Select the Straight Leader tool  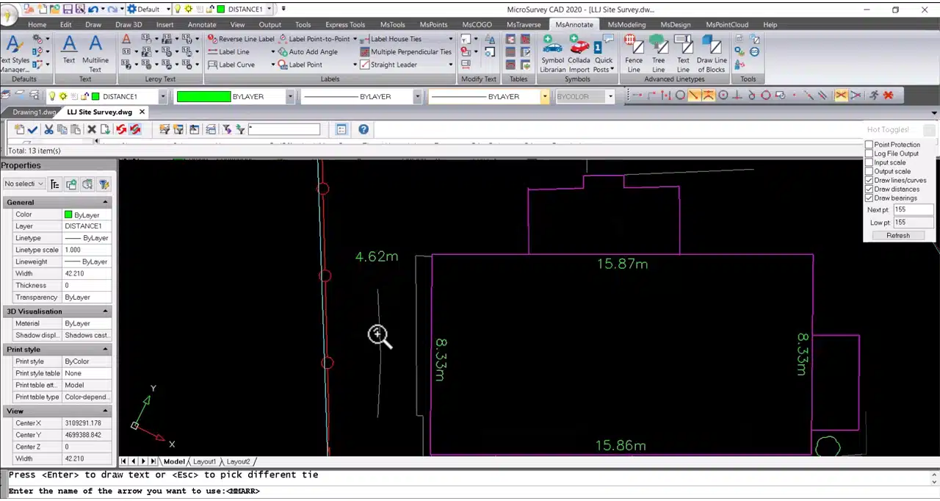(x=393, y=65)
